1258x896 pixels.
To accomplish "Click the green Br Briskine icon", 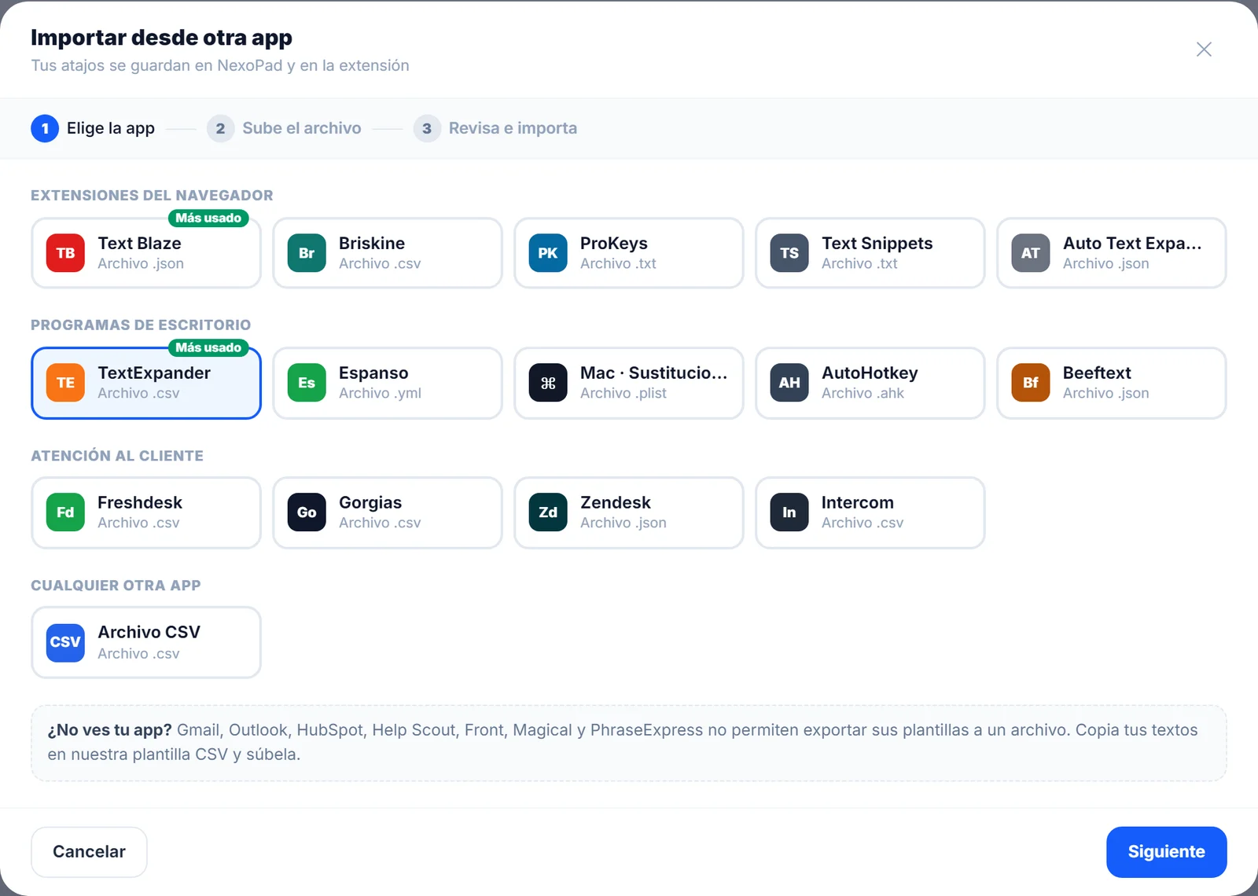I will click(x=307, y=253).
